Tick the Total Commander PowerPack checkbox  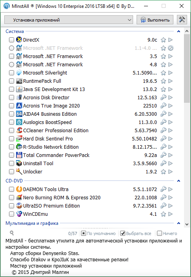[11, 155]
